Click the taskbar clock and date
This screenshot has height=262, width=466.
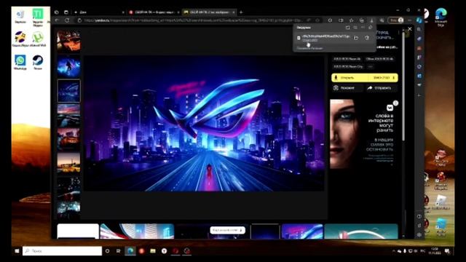pos(434,251)
